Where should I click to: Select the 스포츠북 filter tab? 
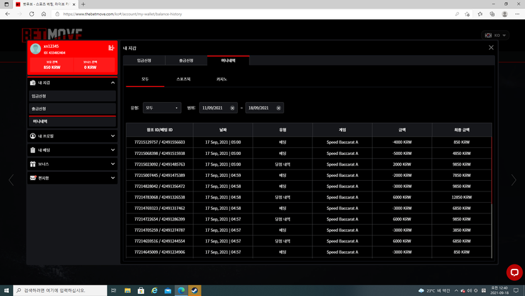(184, 79)
